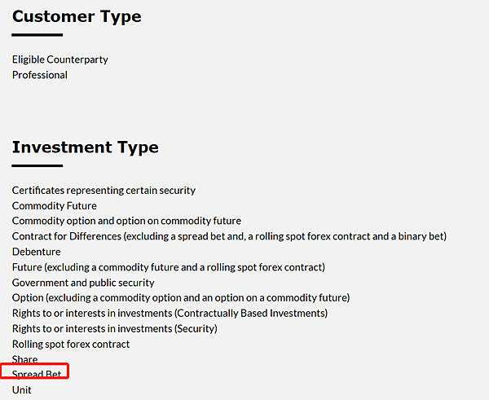Image resolution: width=489 pixels, height=400 pixels.
Task: Click the Customer Type heading
Action: click(77, 16)
